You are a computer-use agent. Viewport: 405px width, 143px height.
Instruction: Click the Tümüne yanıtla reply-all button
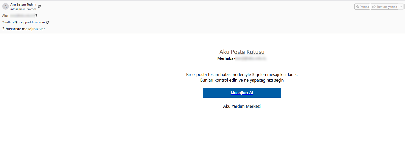pyautogui.click(x=384, y=7)
